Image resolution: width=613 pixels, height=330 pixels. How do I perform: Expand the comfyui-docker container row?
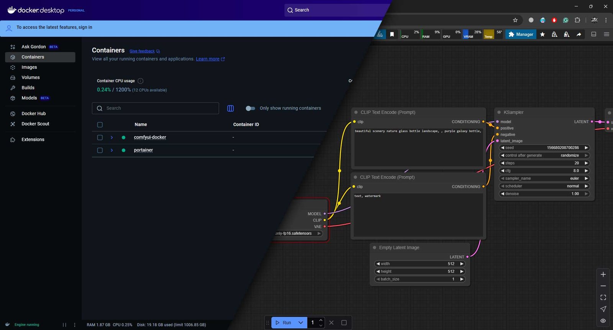112,137
